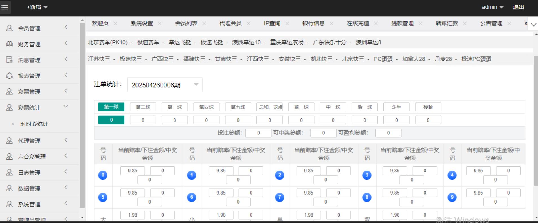Viewport: 538px width, 223px height.
Task: Open the 注单统计 period dropdown
Action: click(x=165, y=85)
